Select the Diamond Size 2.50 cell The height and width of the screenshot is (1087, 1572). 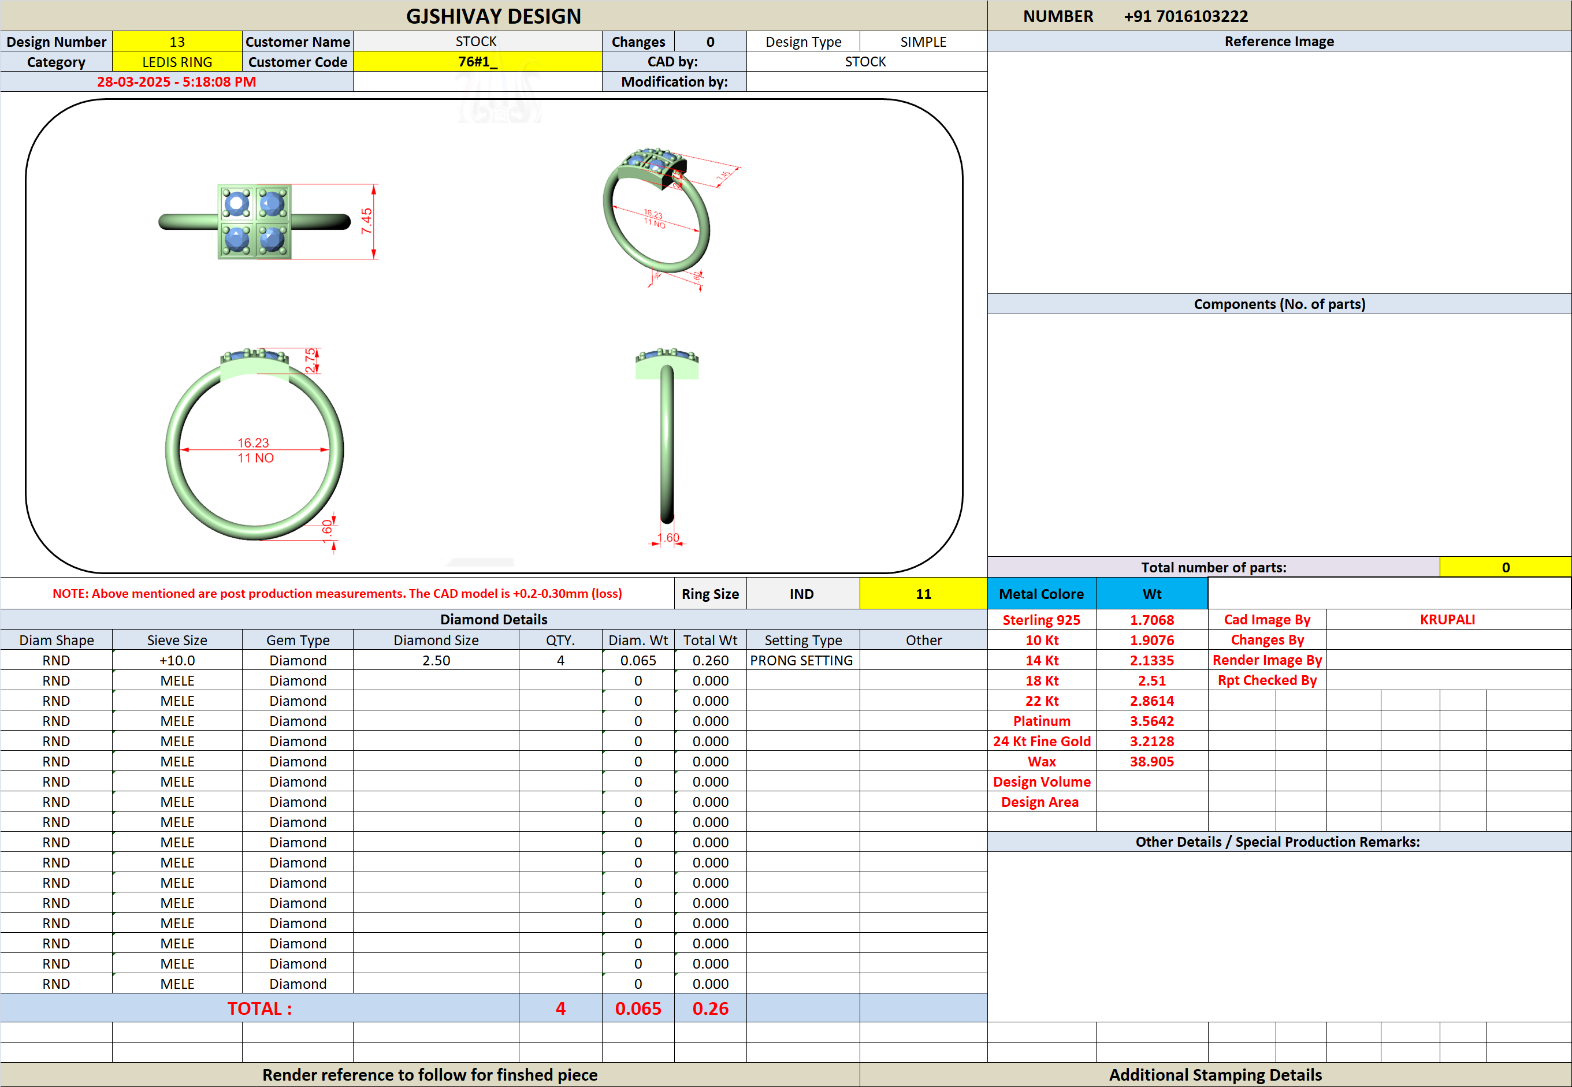pyautogui.click(x=436, y=661)
